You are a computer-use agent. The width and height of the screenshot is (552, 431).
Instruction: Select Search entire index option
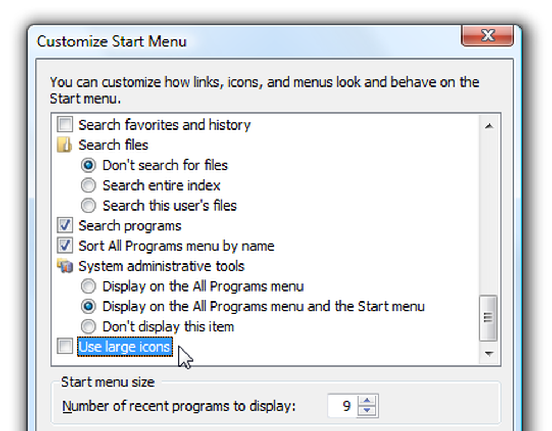tap(88, 185)
